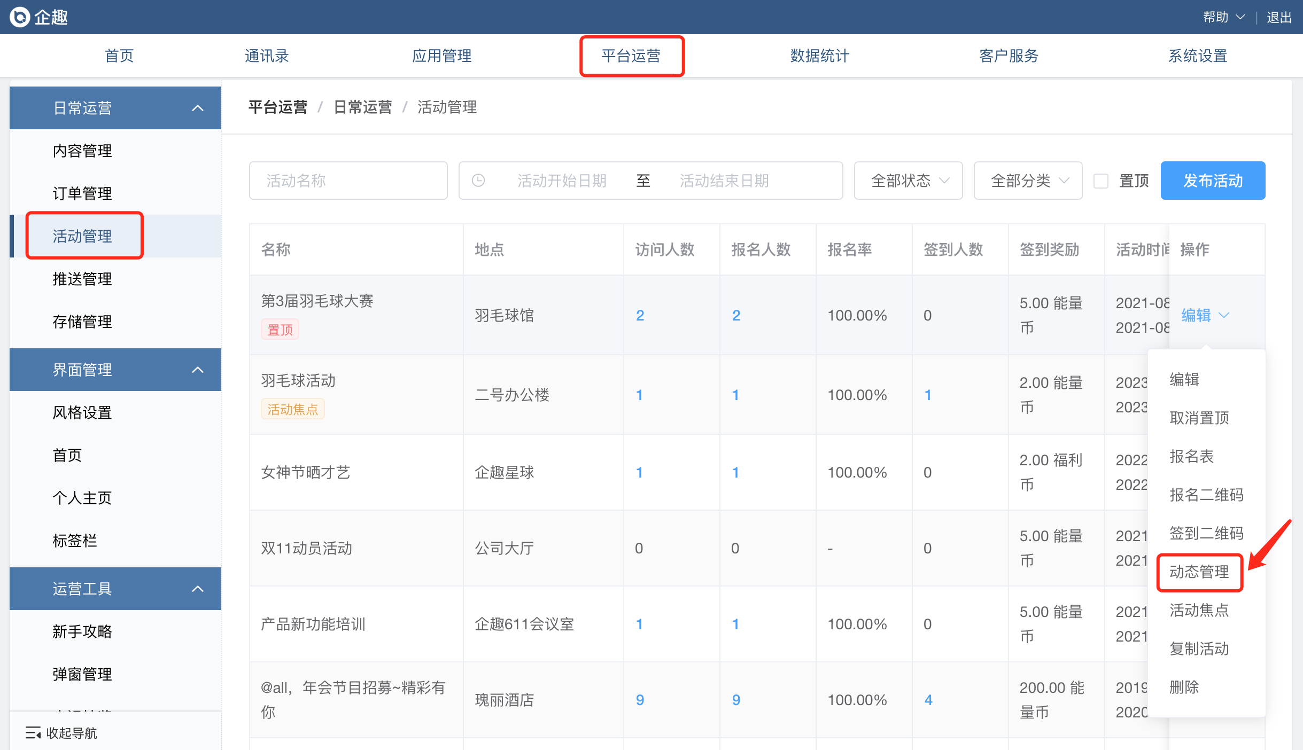This screenshot has height=750, width=1303.
Task: Select 删除 from the action menu
Action: [1184, 687]
